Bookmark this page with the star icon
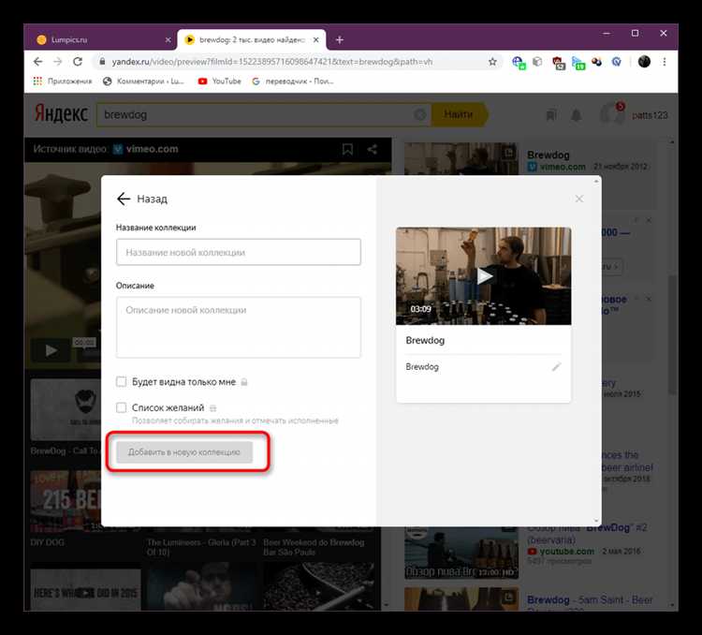Viewport: 702px width, 635px height. point(492,62)
